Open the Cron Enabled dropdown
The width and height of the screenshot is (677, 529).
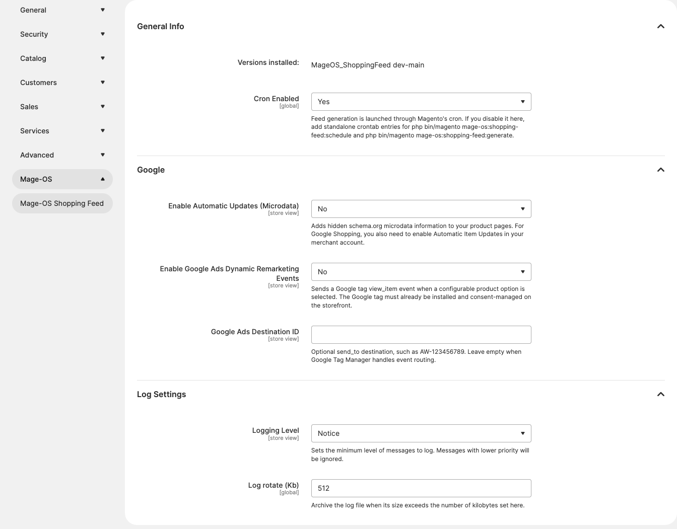421,102
